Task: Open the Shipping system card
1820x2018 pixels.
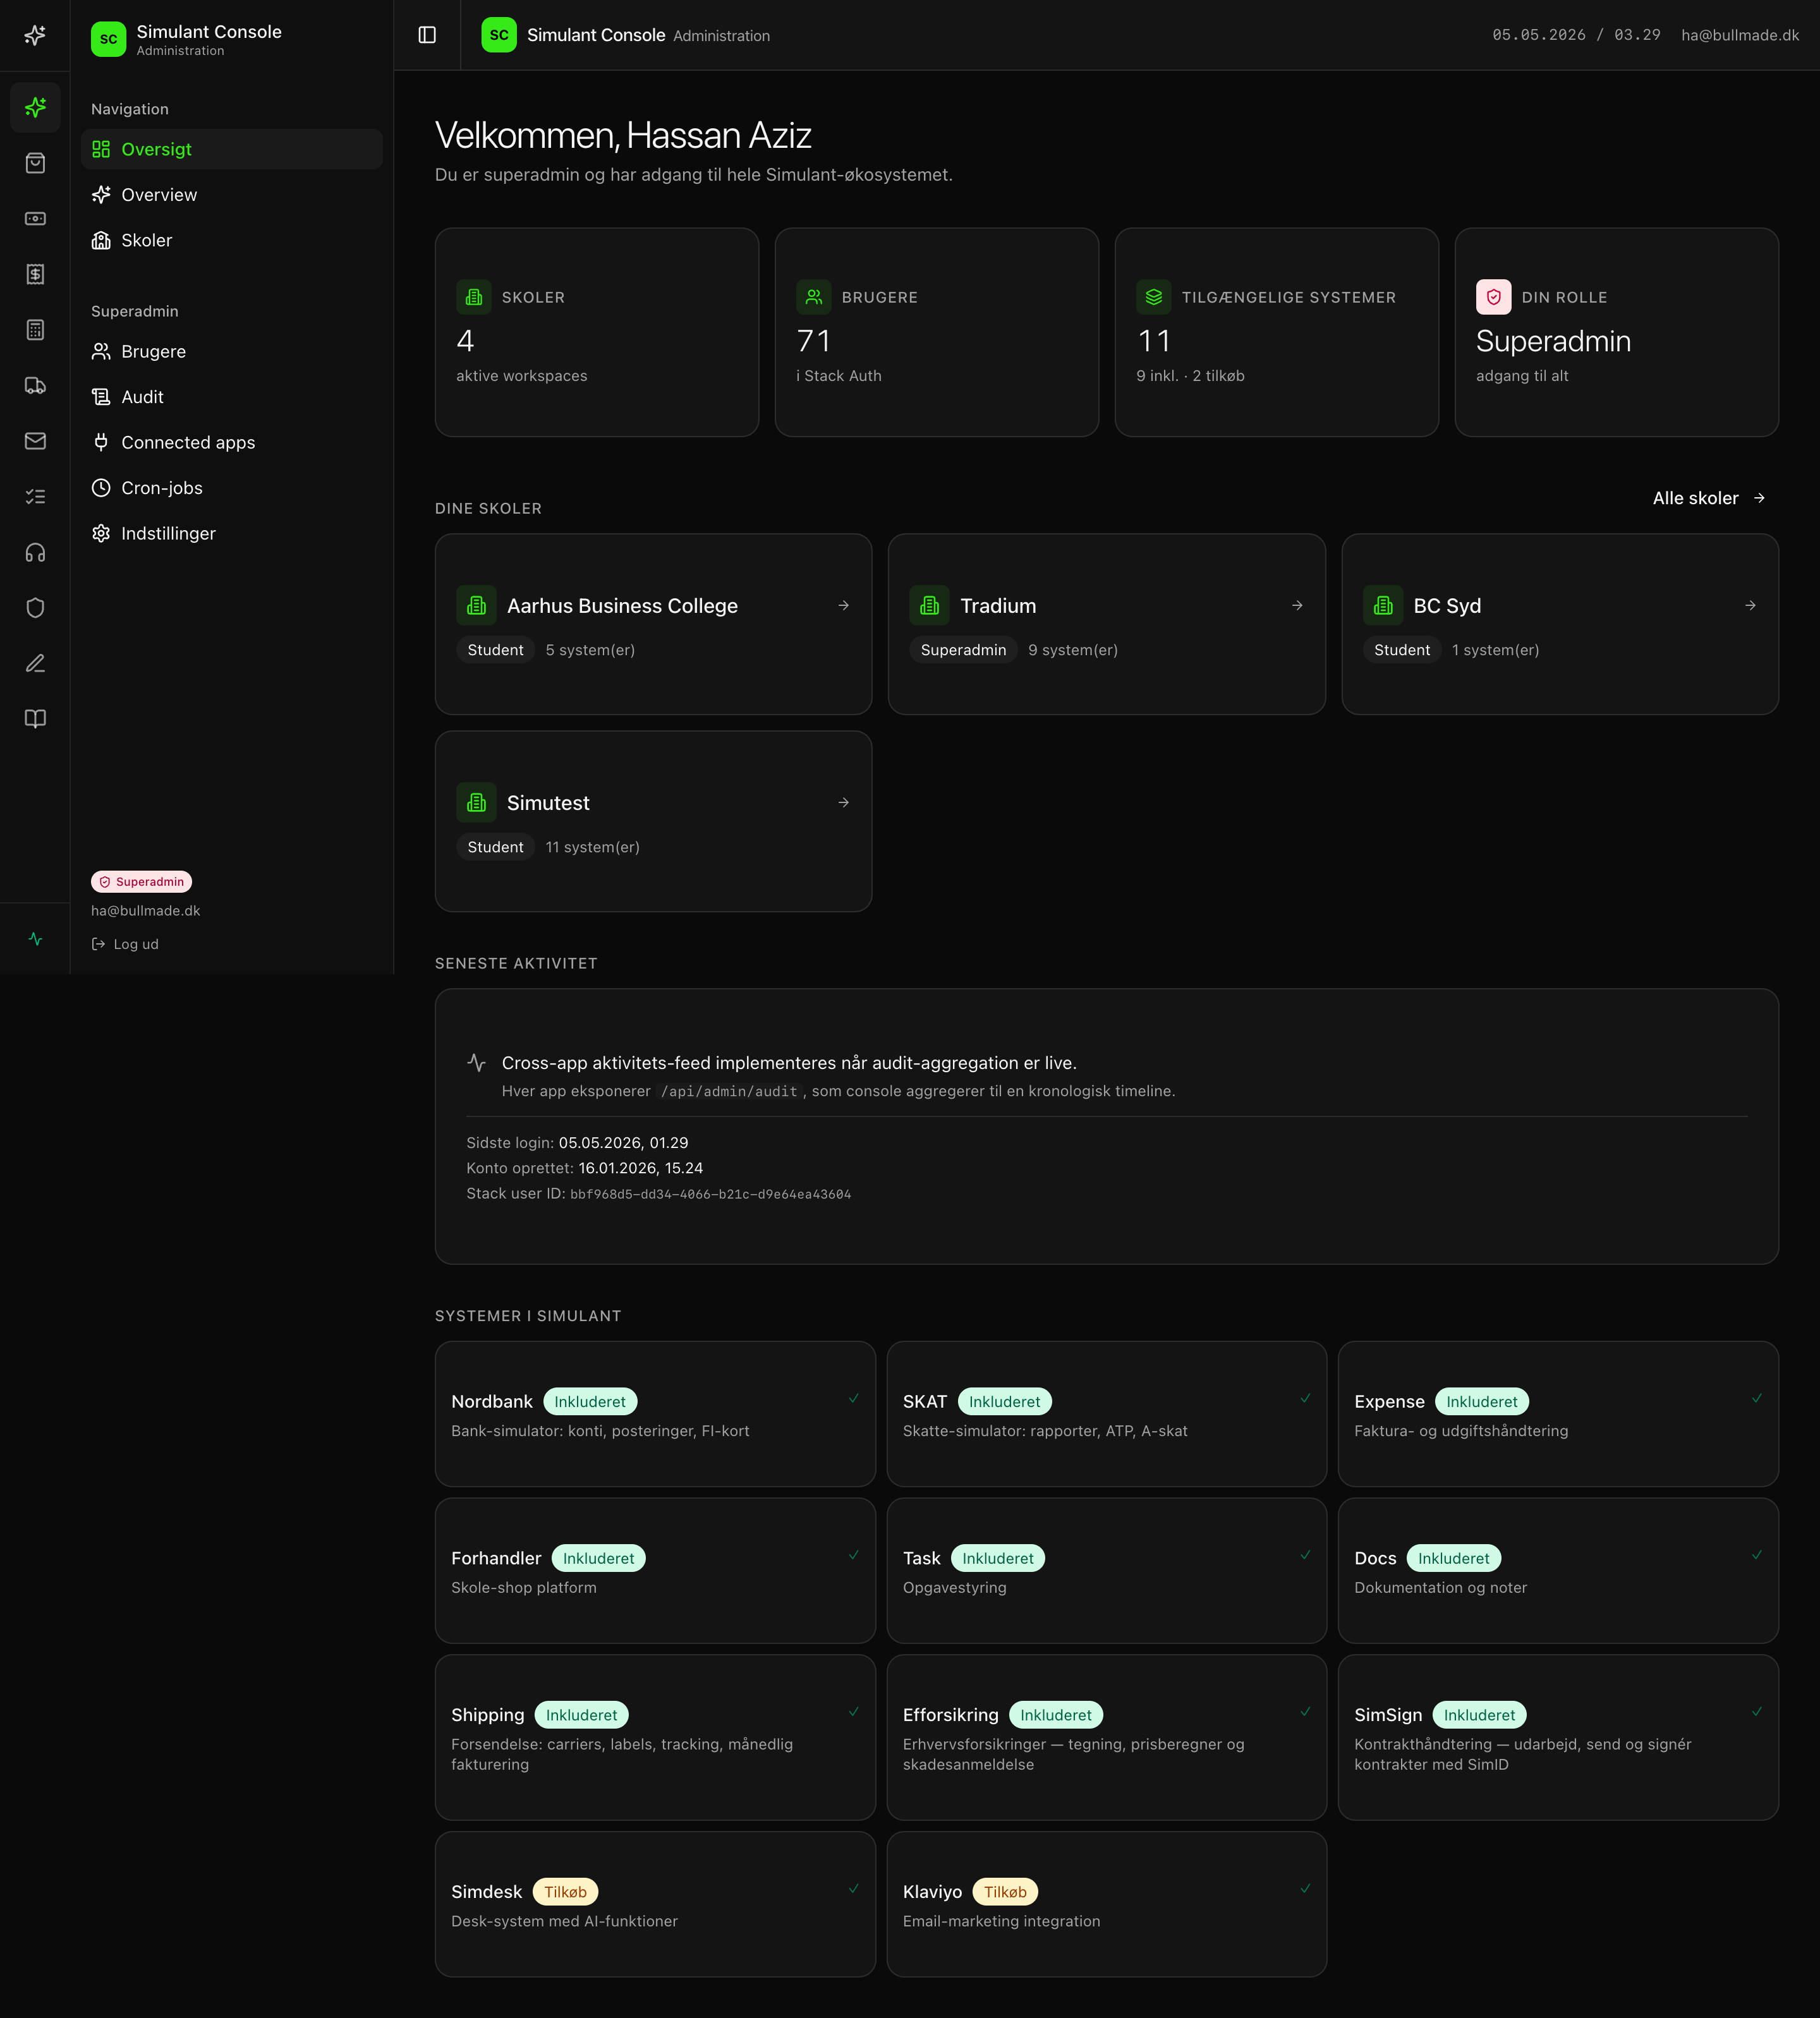Action: 655,1737
